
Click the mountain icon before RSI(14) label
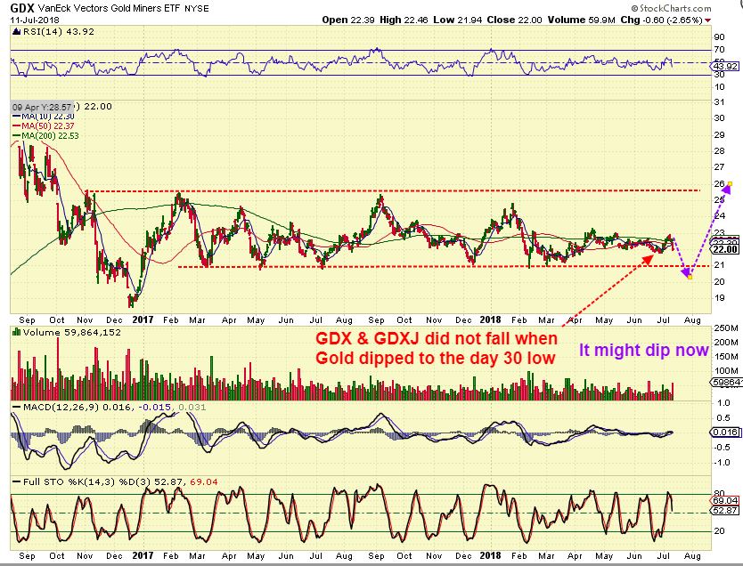click(17, 32)
